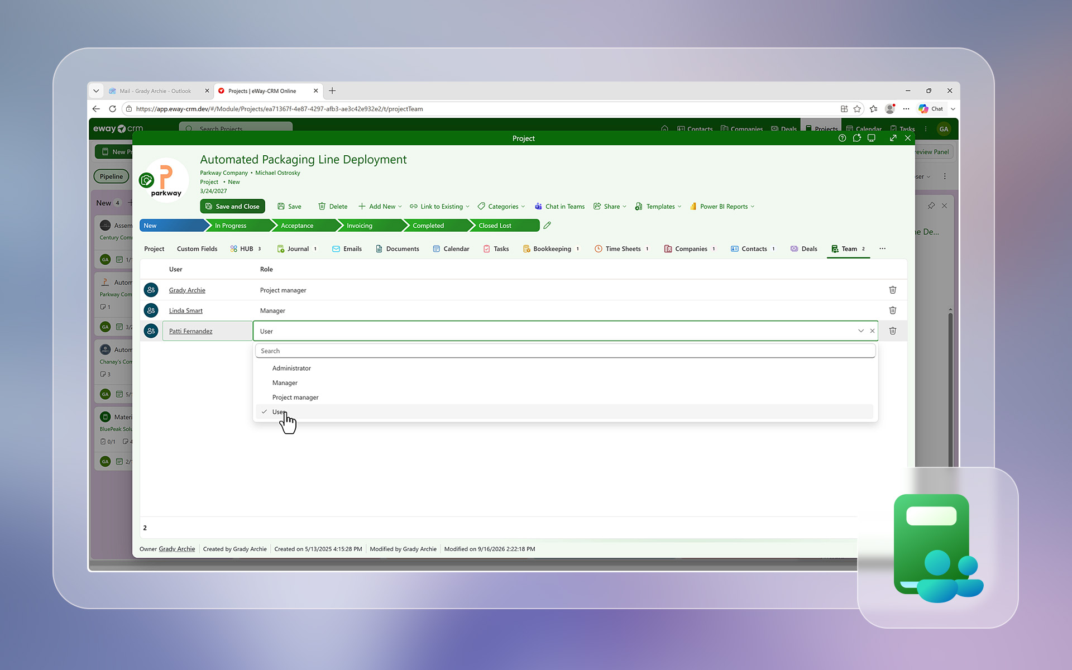Pin the preview panel
Image resolution: width=1072 pixels, height=670 pixels.
tap(931, 206)
